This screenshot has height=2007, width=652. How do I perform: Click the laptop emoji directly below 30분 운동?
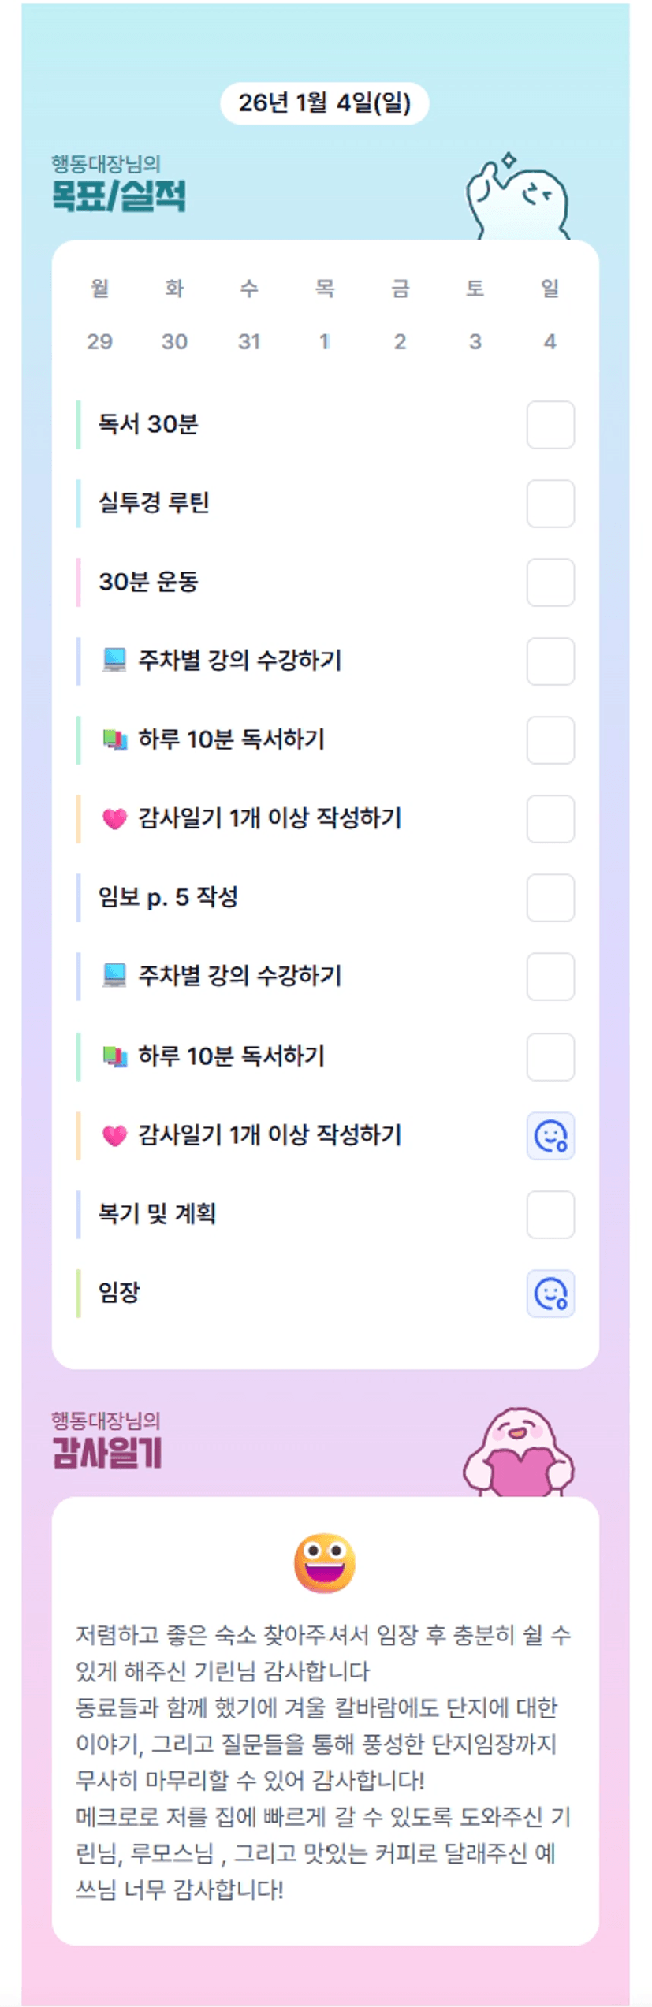(114, 660)
